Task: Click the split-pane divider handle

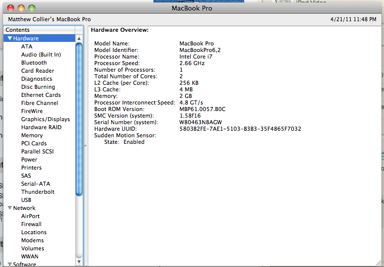Action: [x=85, y=146]
